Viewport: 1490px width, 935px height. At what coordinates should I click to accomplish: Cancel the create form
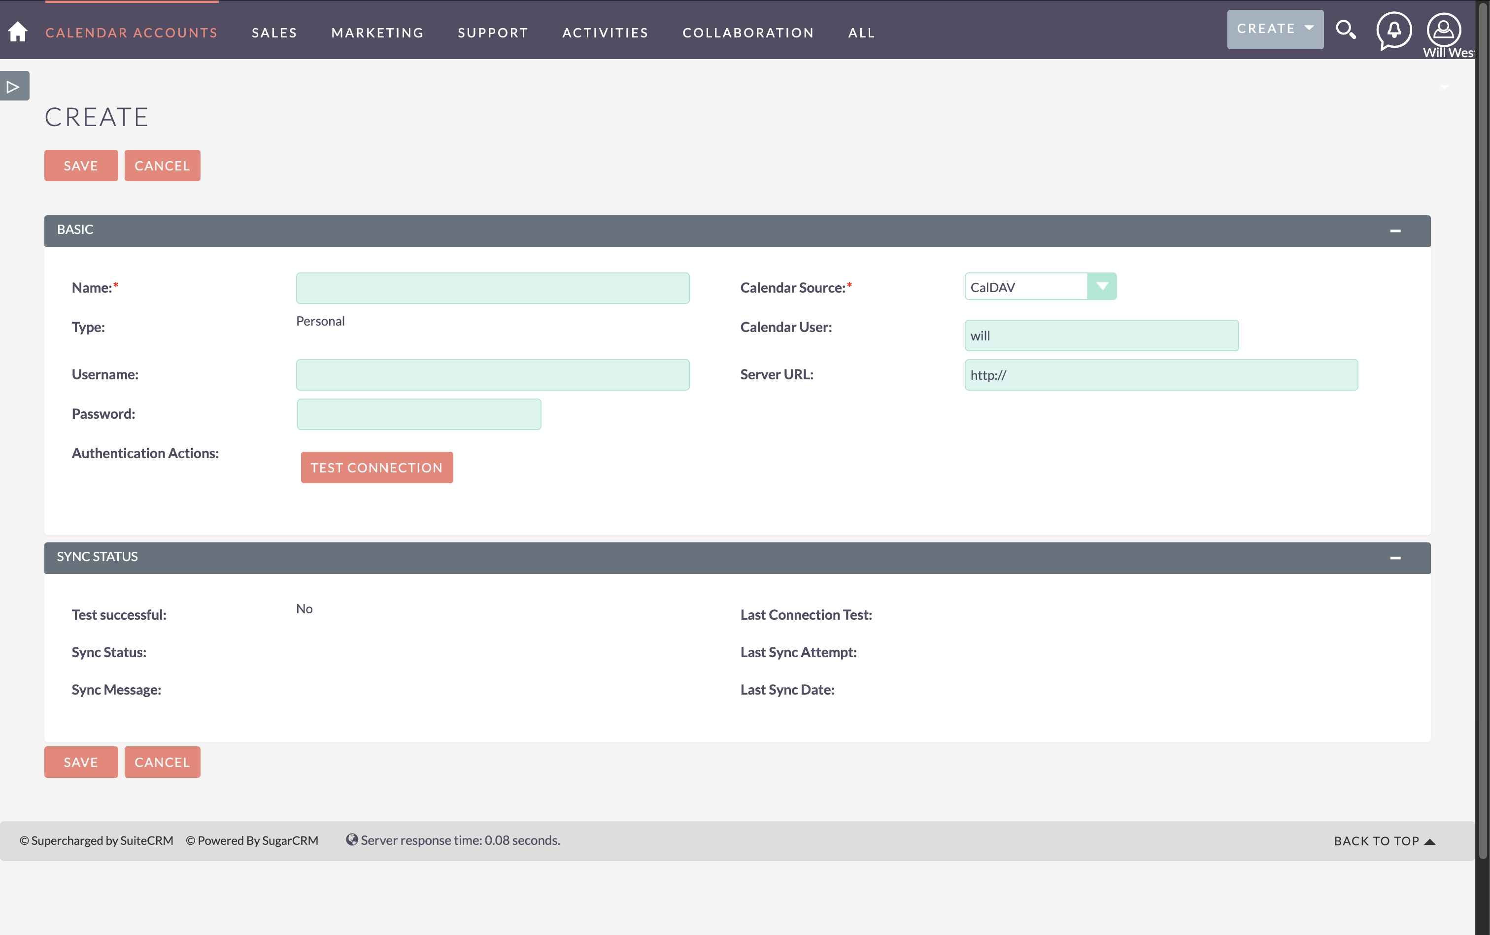(x=162, y=165)
